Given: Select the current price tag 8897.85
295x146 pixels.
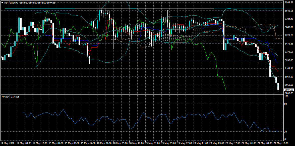Looking at the screenshot, I should pyautogui.click(x=289, y=90).
